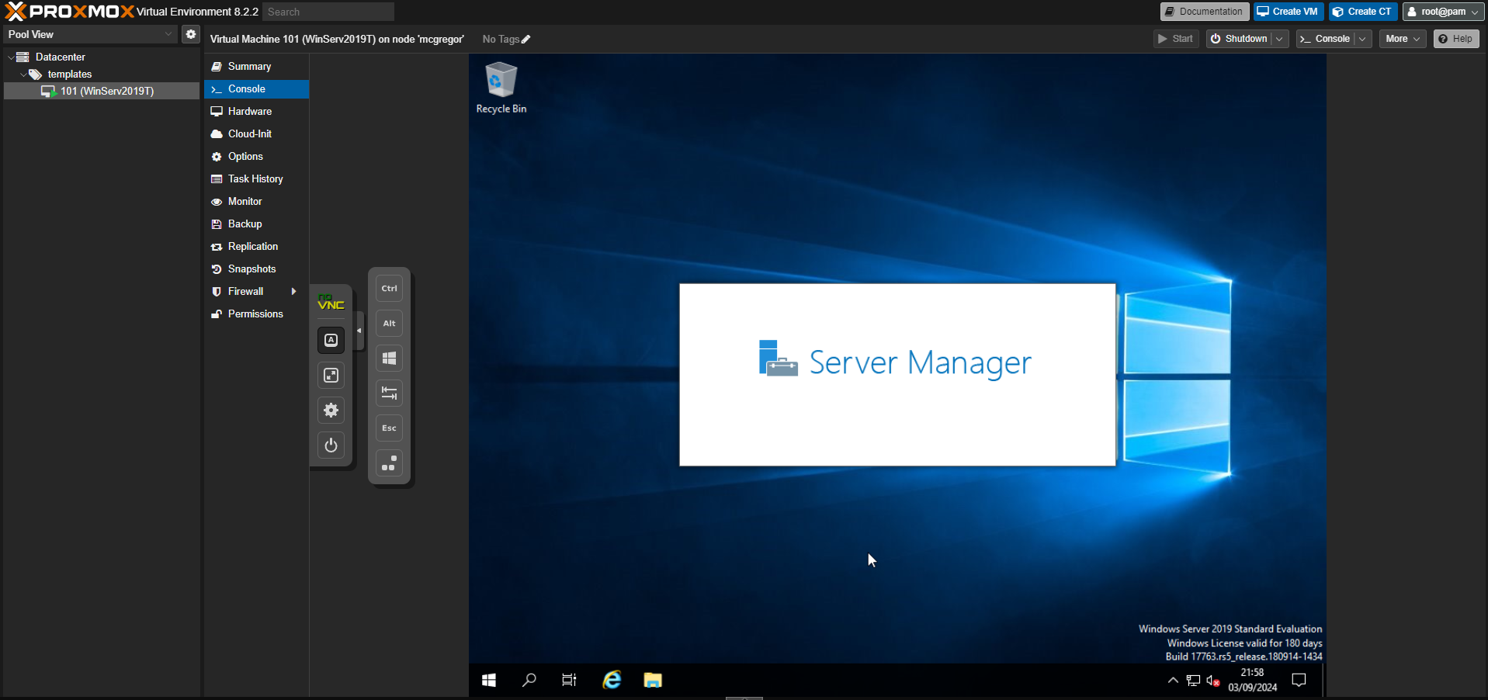The height and width of the screenshot is (700, 1488).
Task: Open Task View in VM taskbar
Action: [x=570, y=681]
